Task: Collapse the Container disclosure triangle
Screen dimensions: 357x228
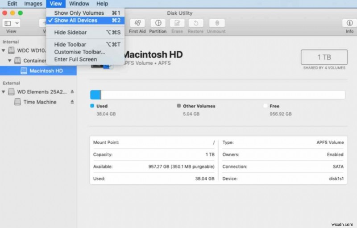Action: (x=9, y=61)
